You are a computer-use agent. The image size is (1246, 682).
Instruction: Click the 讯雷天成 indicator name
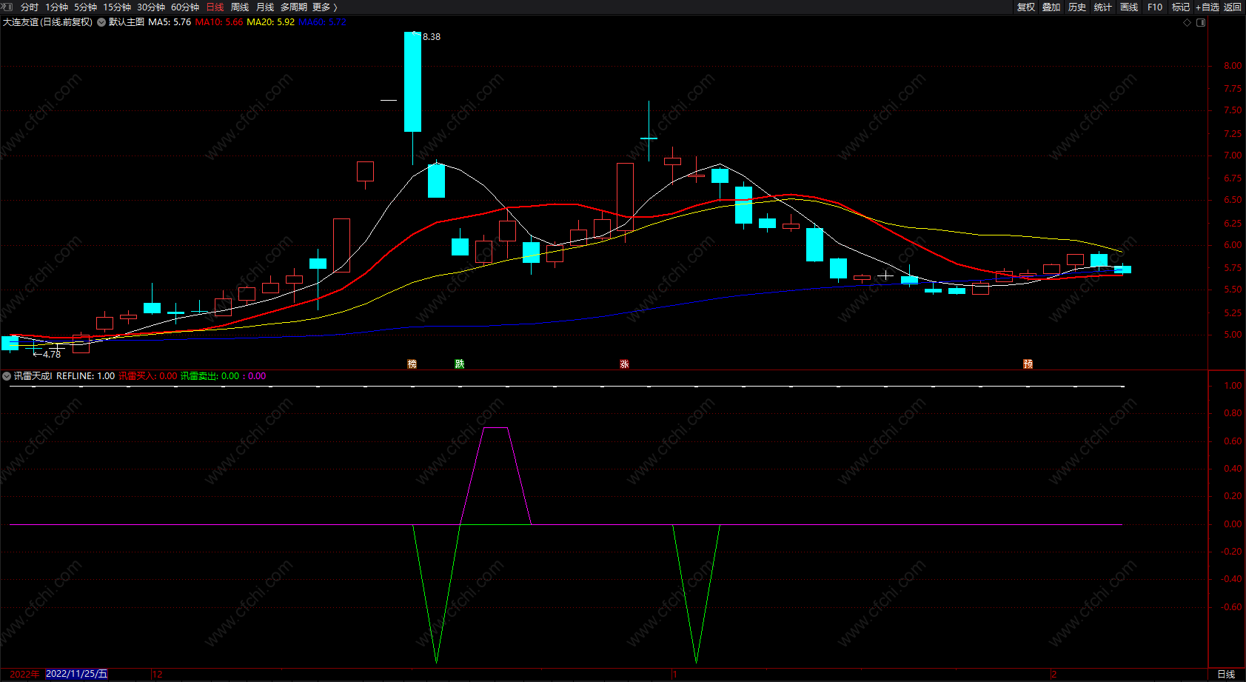(33, 376)
